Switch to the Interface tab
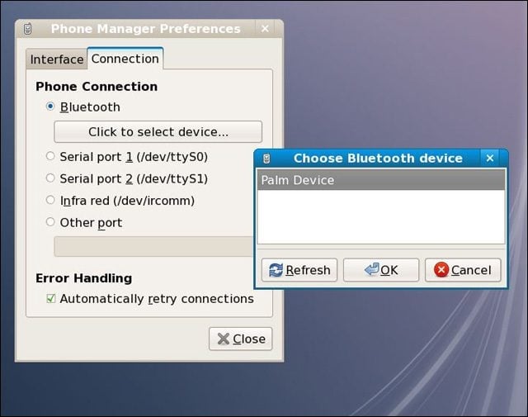The image size is (528, 417). coord(57,59)
